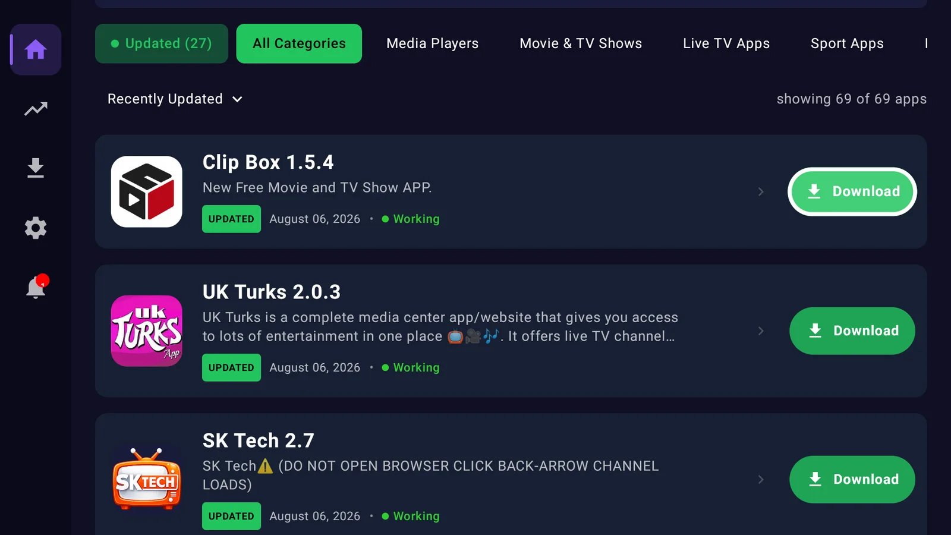
Task: Click the Clip Box August 06, 2026 date
Action: [x=315, y=219]
